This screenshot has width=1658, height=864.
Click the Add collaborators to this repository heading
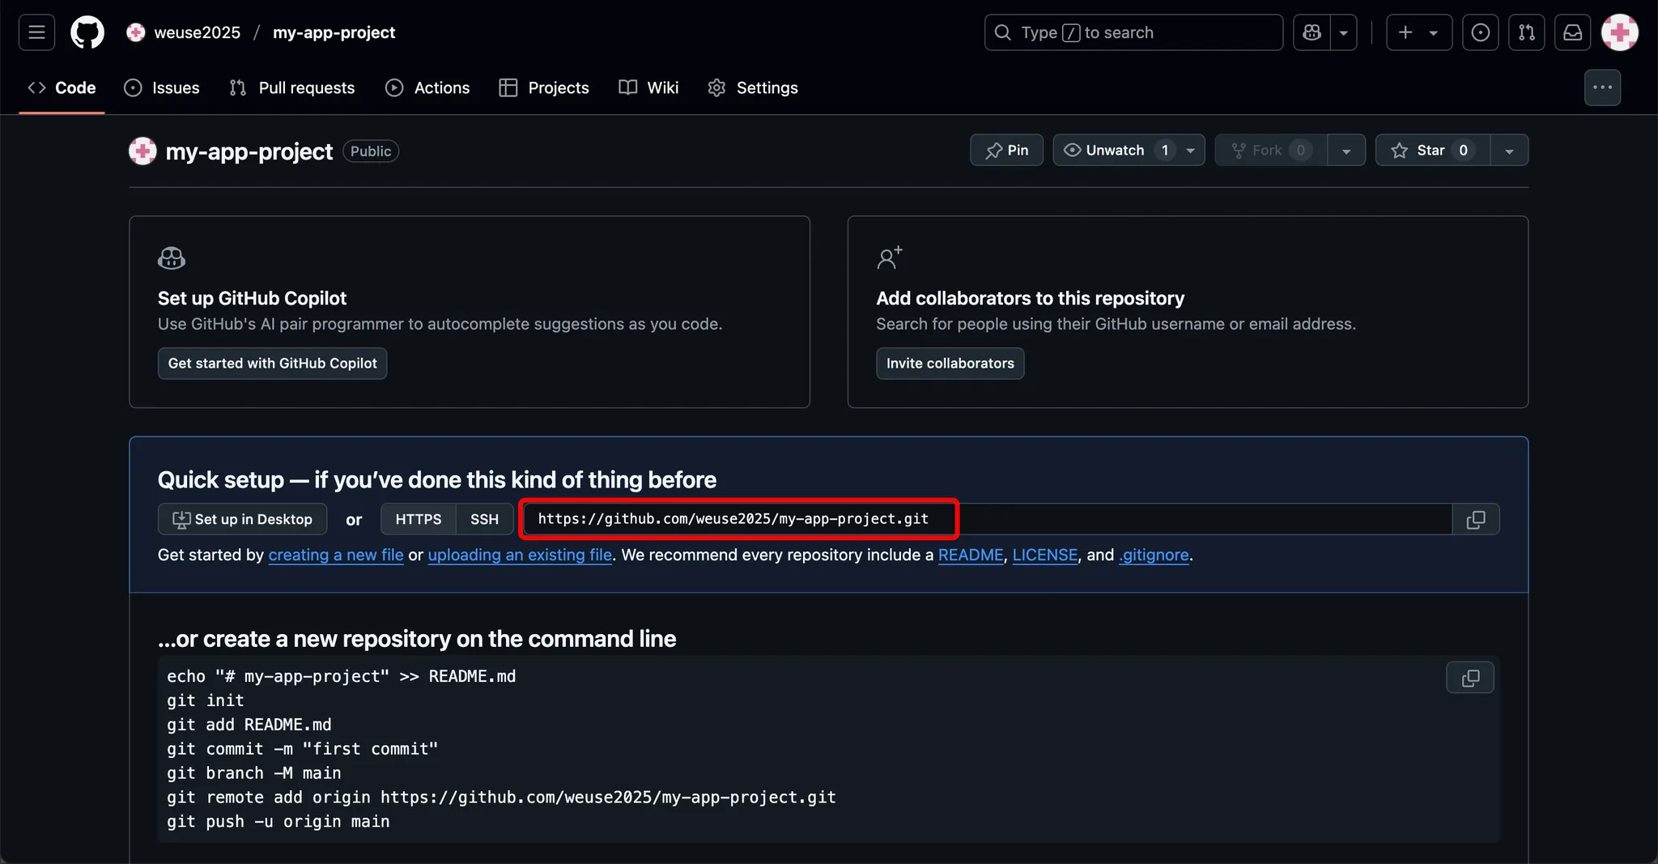point(1030,298)
